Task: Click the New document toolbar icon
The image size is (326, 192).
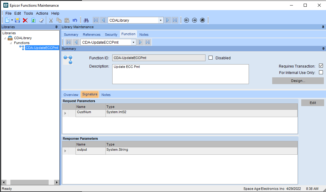Action: [x=7, y=20]
